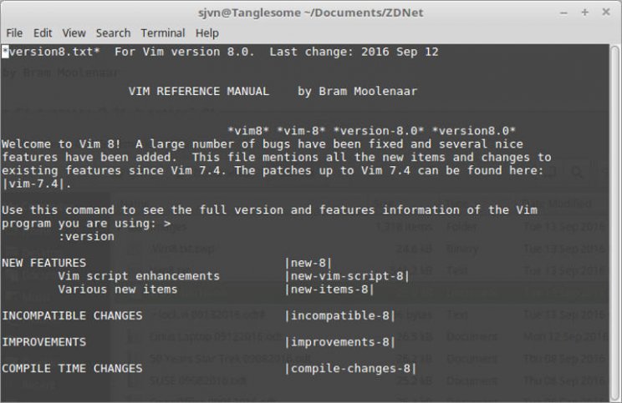Follow the |new-items-8| help tag
This screenshot has height=403, width=622.
point(329,290)
